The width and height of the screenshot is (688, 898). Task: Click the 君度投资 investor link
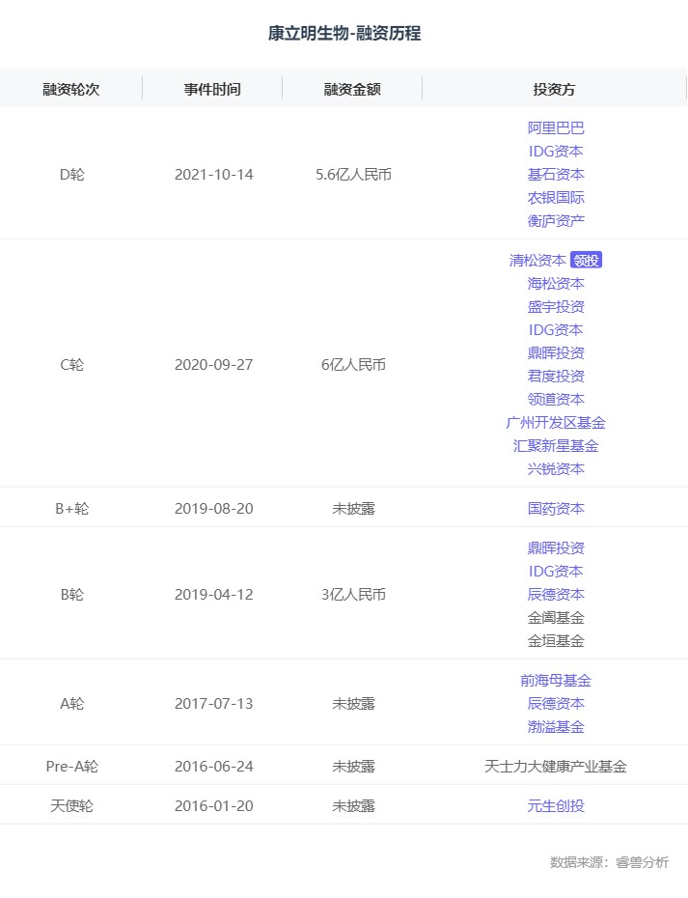tap(556, 377)
